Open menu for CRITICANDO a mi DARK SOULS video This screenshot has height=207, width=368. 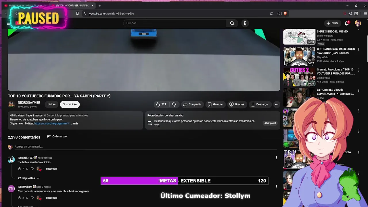pyautogui.click(x=359, y=49)
